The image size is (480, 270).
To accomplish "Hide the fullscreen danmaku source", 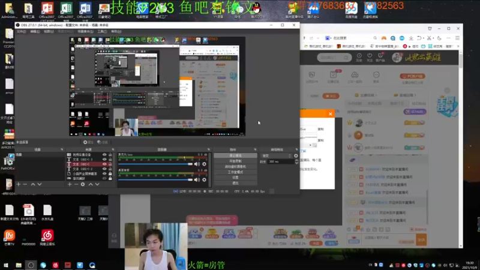I will [x=104, y=173].
